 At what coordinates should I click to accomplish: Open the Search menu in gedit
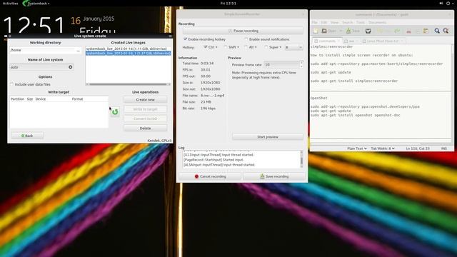click(x=347, y=22)
